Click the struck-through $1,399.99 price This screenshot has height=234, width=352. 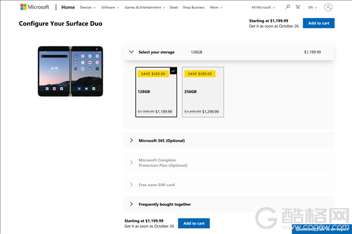pos(146,111)
